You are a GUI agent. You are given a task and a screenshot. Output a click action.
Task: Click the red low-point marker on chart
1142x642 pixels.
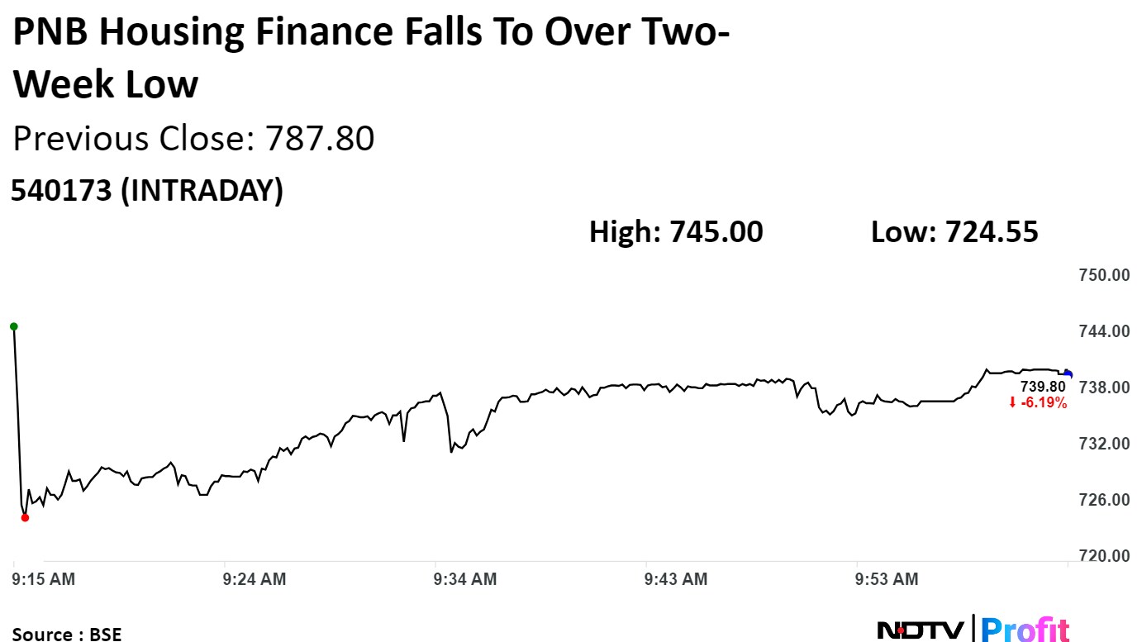pyautogui.click(x=25, y=517)
